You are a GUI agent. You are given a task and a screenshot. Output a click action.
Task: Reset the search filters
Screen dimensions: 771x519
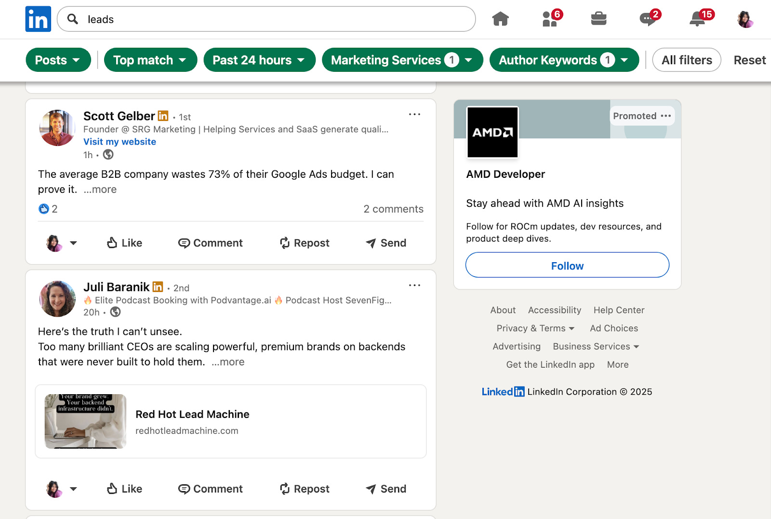[x=749, y=60]
